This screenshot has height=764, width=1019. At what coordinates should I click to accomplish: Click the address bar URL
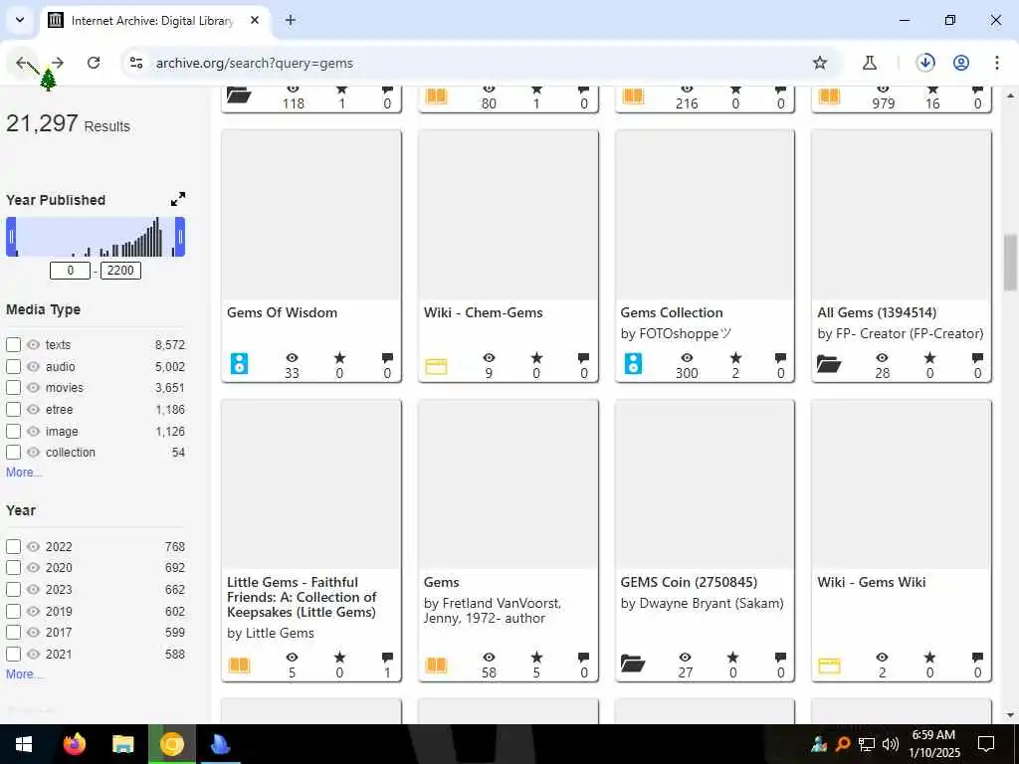254,63
